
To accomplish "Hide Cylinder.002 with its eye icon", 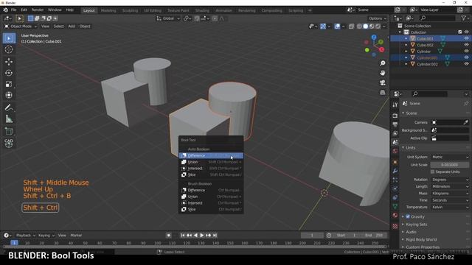I will pyautogui.click(x=466, y=64).
